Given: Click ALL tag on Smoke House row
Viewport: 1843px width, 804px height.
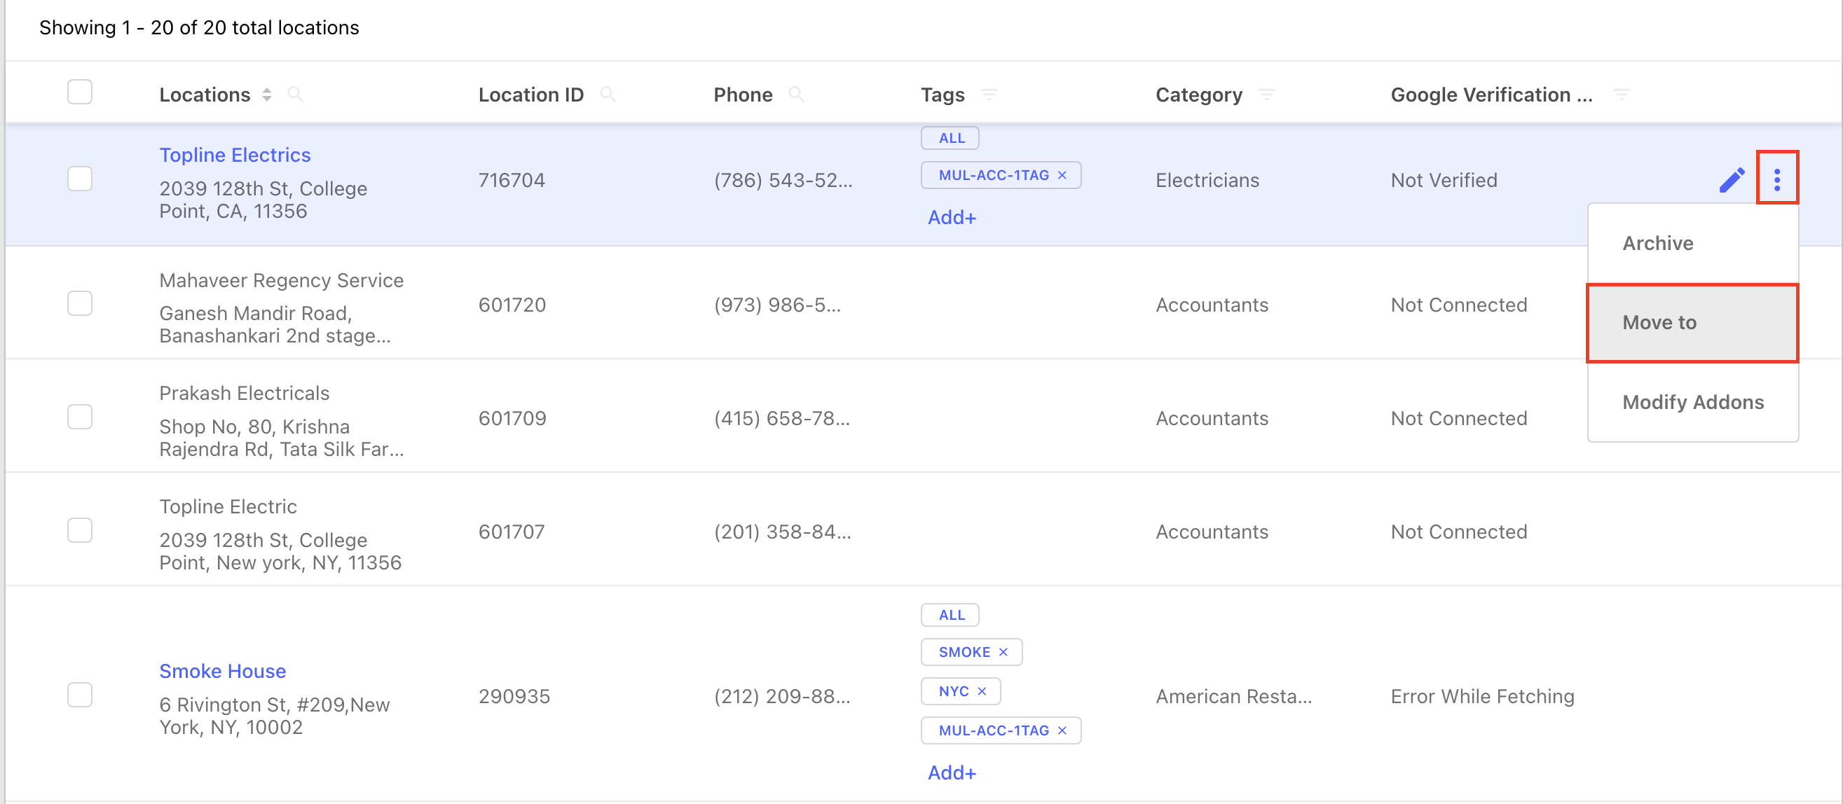Looking at the screenshot, I should (950, 615).
